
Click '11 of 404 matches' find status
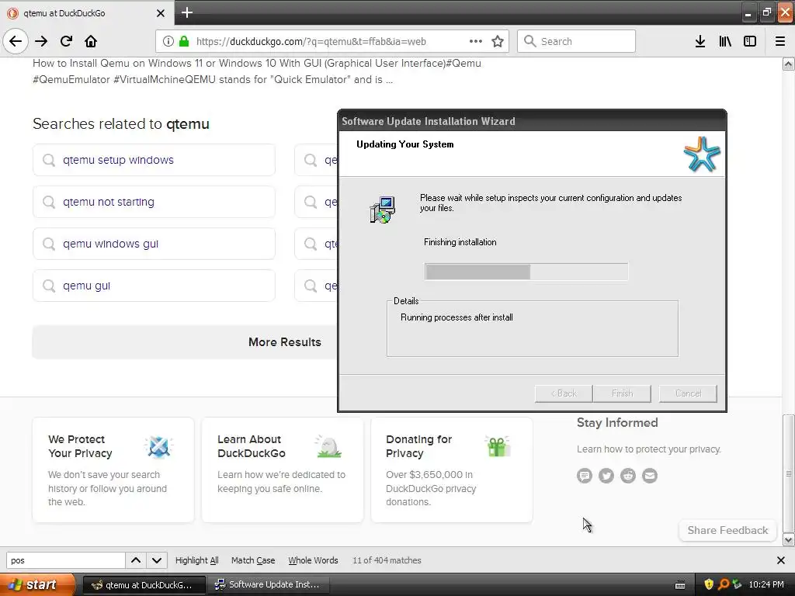tap(387, 560)
